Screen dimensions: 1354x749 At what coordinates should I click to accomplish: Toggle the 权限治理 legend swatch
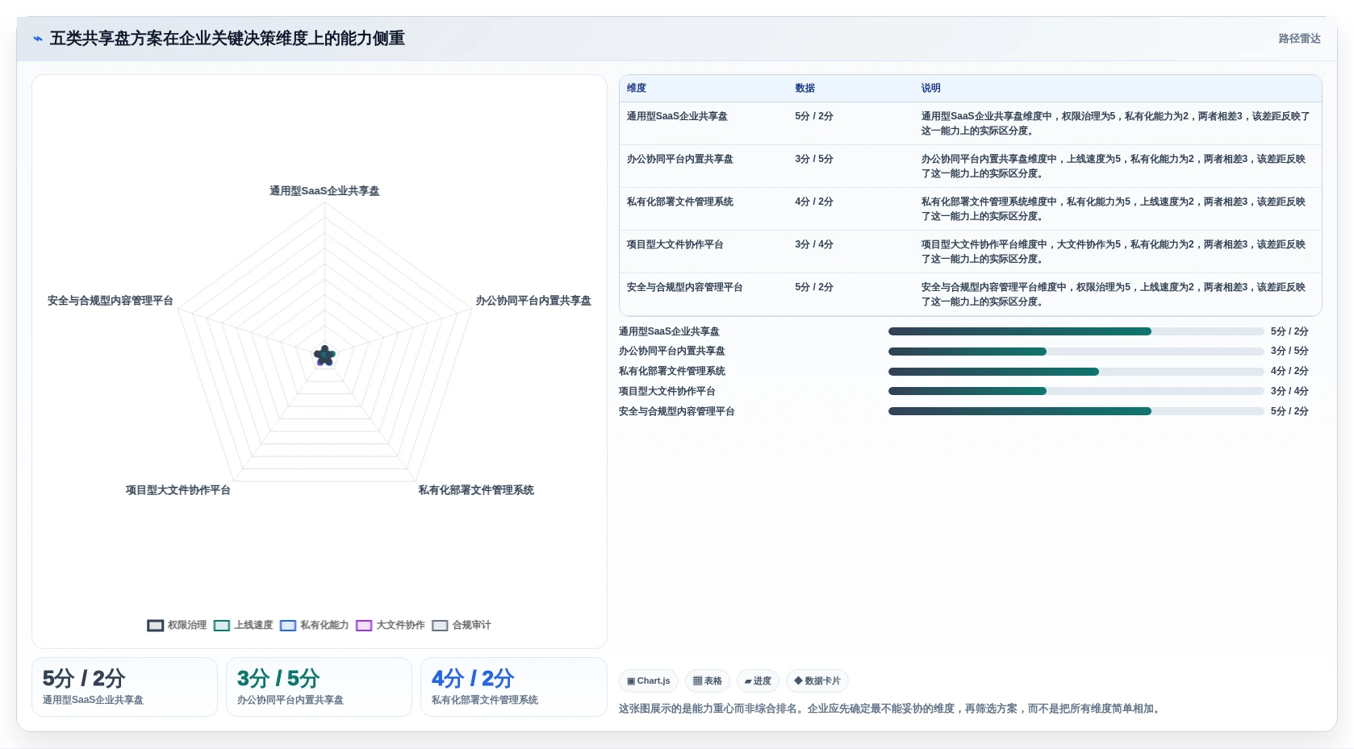(x=156, y=626)
